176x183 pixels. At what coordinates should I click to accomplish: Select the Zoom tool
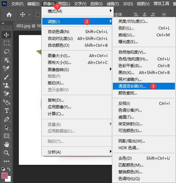coord(6,153)
